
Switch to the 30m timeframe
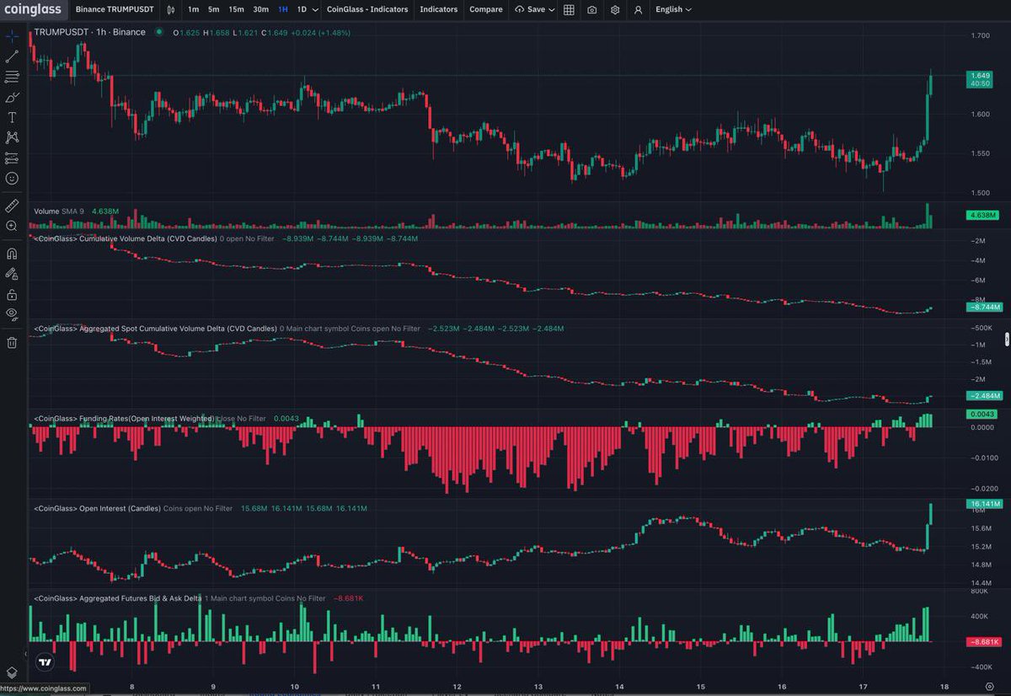(261, 9)
